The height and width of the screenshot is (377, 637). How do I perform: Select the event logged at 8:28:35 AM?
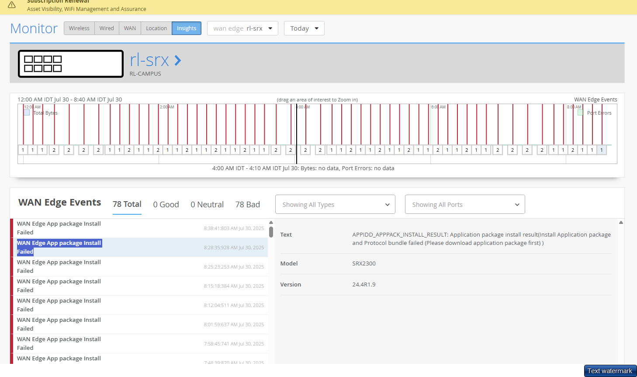click(139, 248)
